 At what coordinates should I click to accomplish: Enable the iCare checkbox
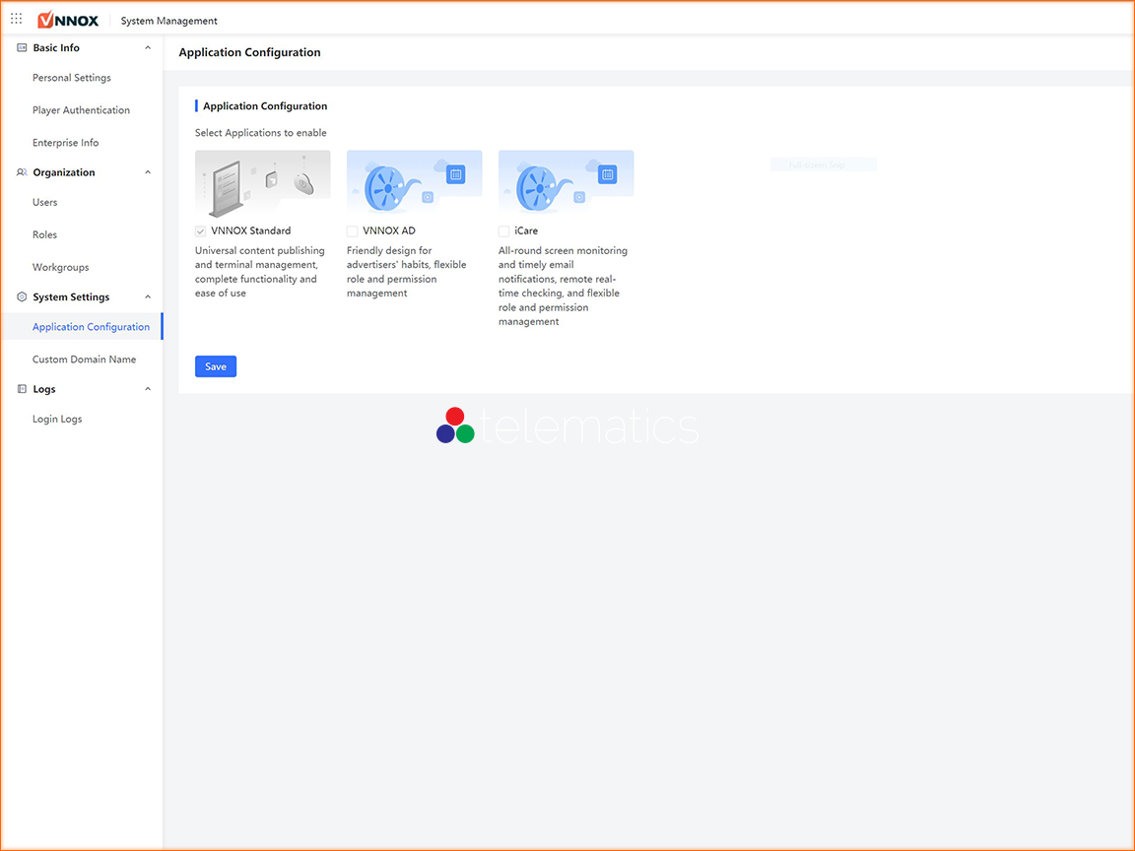503,230
